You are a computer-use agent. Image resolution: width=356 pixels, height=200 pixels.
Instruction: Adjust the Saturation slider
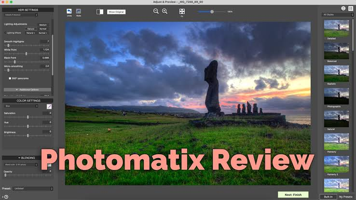point(27,117)
